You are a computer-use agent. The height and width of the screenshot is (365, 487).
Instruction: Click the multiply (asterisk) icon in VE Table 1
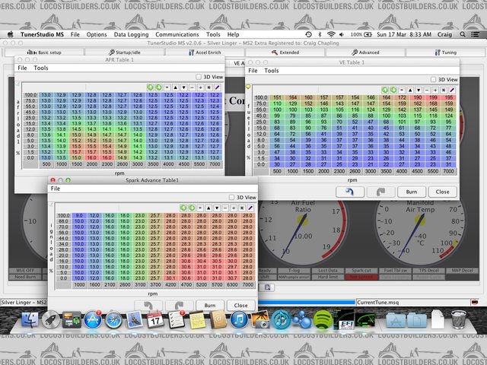tap(444, 90)
